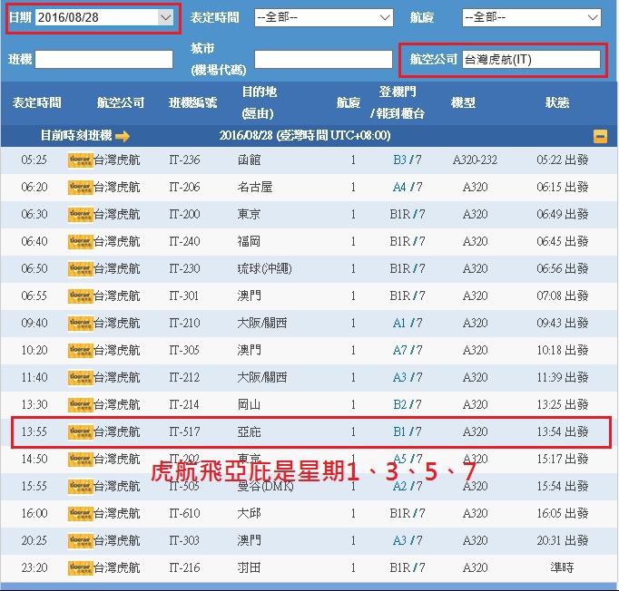Select flight number IT-303
Image resolution: width=619 pixels, height=591 pixels.
[x=184, y=541]
